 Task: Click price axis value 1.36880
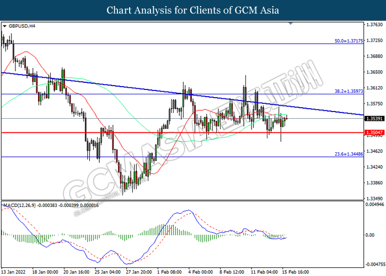pos(374,56)
